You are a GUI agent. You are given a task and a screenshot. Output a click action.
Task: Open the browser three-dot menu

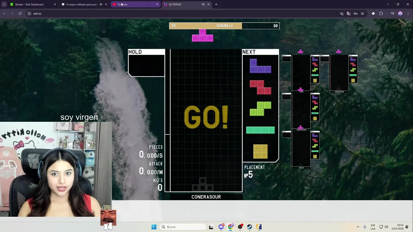(408, 14)
